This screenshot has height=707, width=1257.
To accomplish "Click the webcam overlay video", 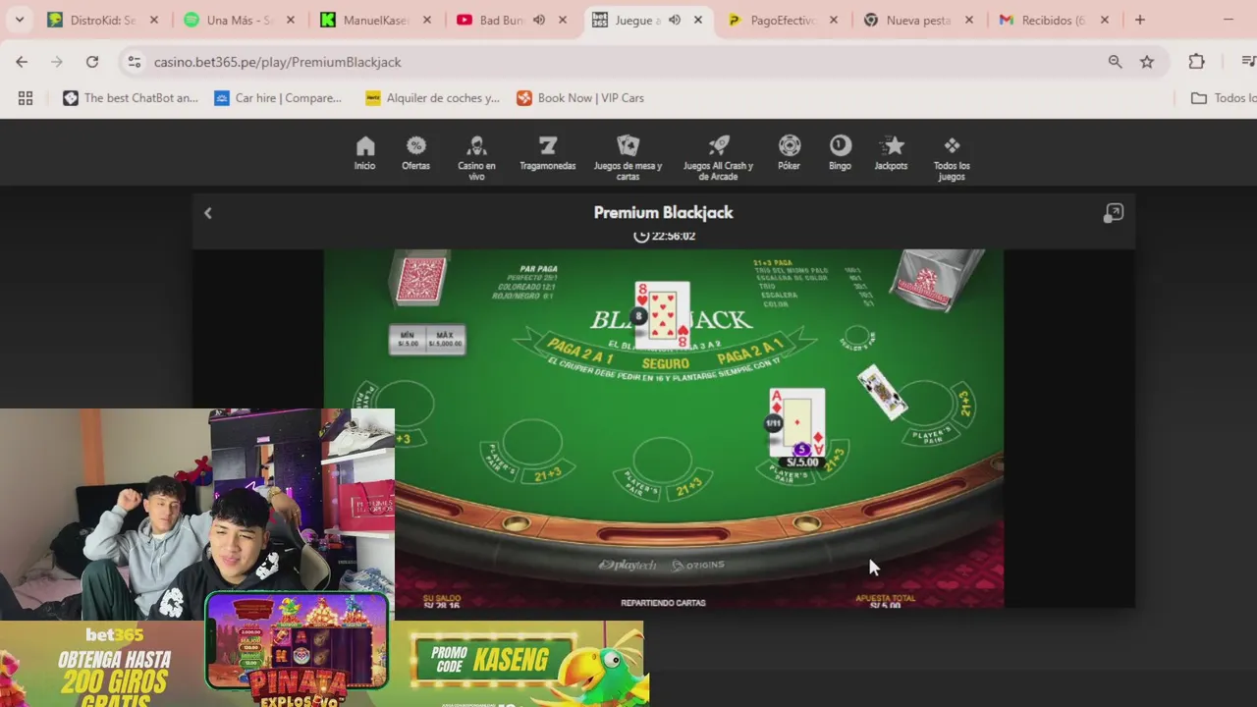I will pyautogui.click(x=196, y=515).
